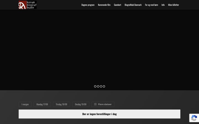Viewport: 199px width, 124px height.
Task: Show tomorrow's program with I morgen
Action: click(x=25, y=104)
